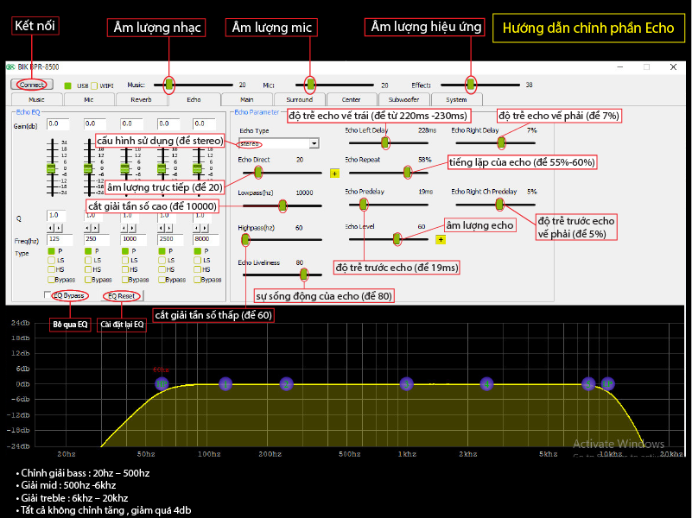Enable the WIFI connection checkbox

[x=94, y=85]
